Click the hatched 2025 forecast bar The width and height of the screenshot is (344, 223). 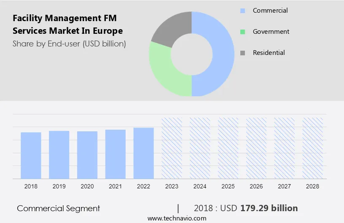coord(228,148)
